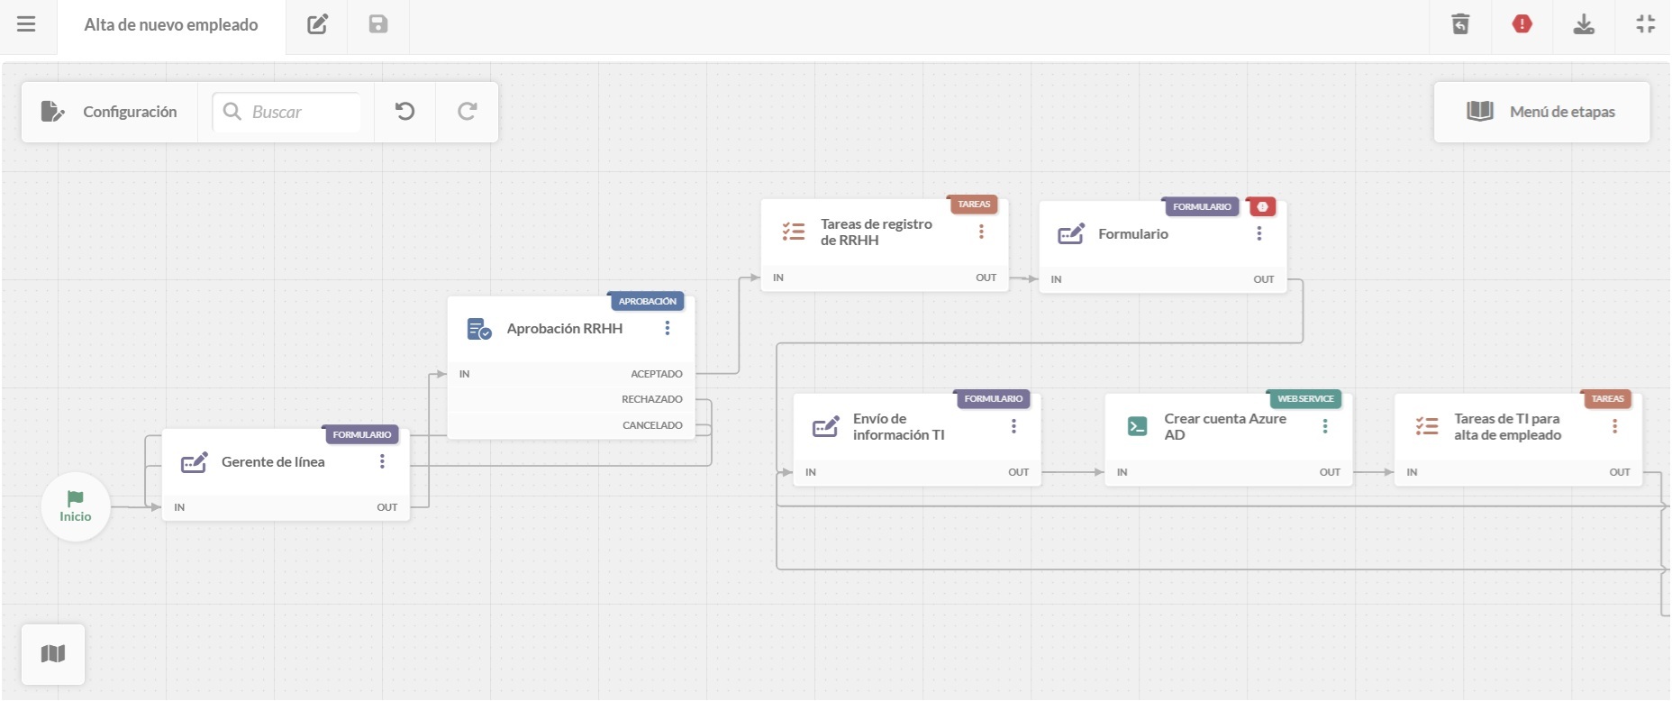Open the Menú de etapas panel
The height and width of the screenshot is (701, 1672).
(1541, 112)
